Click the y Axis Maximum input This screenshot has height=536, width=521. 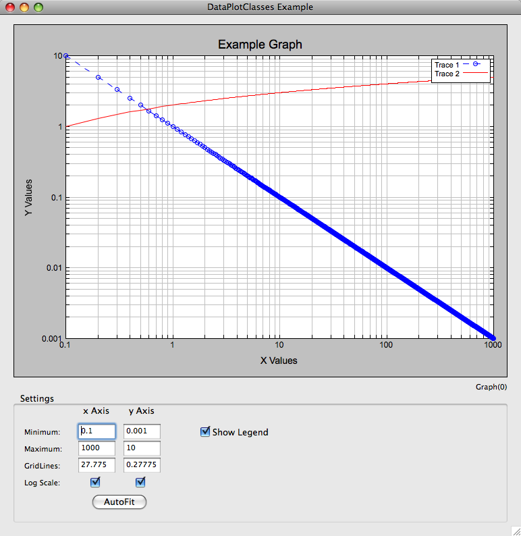pos(142,448)
